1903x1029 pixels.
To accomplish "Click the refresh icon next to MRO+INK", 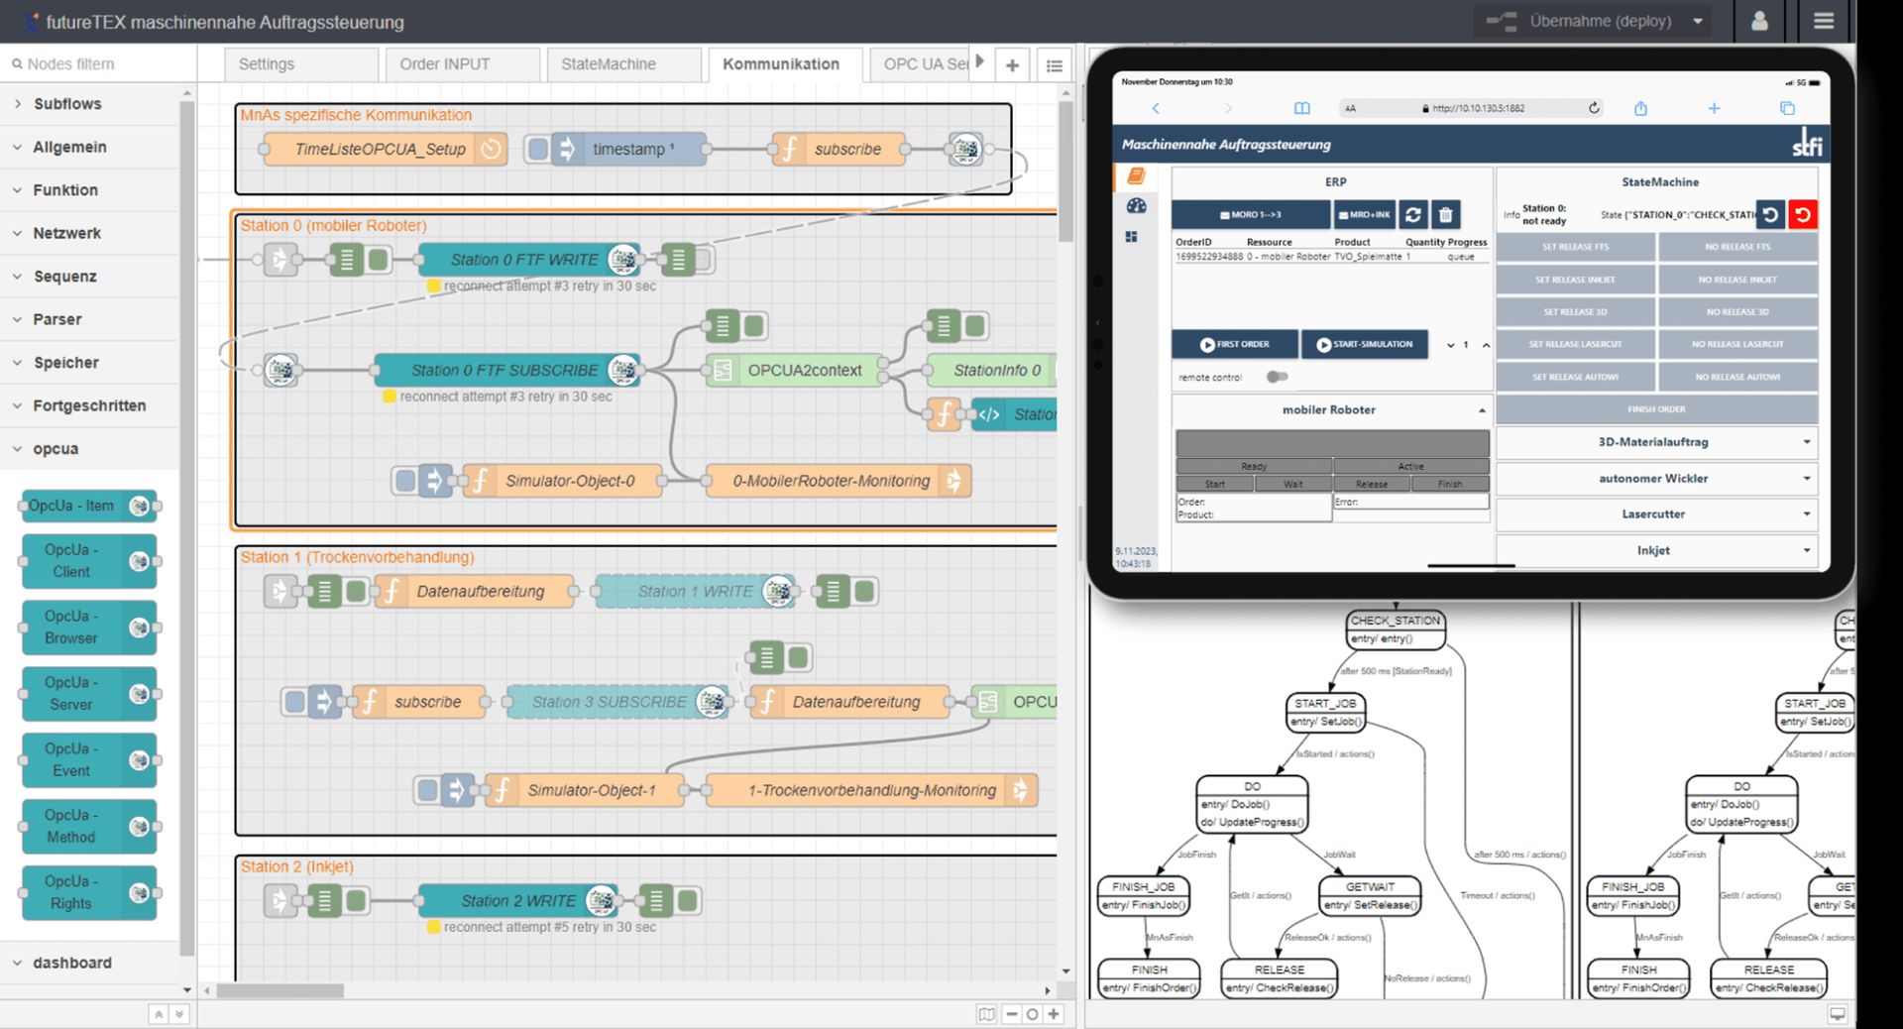I will [x=1413, y=215].
